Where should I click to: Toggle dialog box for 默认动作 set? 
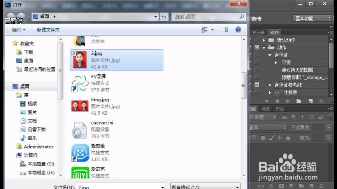[256, 40]
